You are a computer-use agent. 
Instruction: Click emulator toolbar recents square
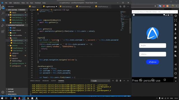pyautogui.click(x=176, y=73)
